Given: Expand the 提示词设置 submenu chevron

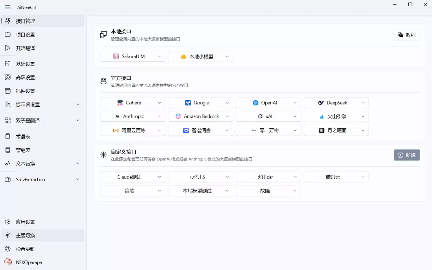Looking at the screenshot, I should (x=78, y=105).
